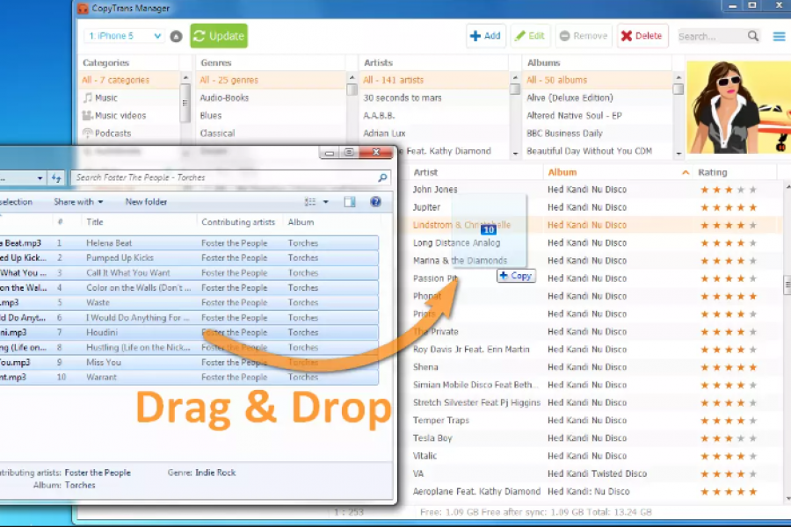
Task: Click New folder in Explorer toolbar
Action: click(x=146, y=202)
